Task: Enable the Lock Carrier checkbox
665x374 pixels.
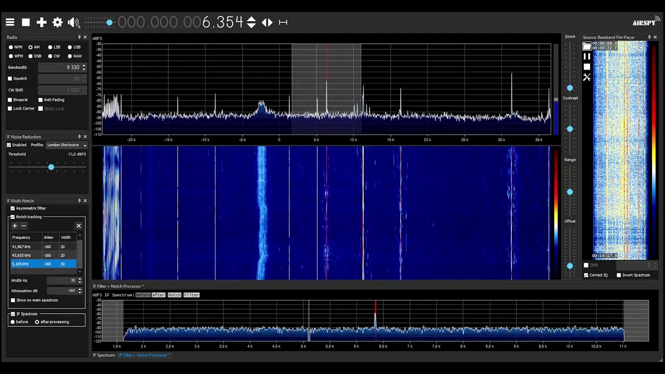Action: click(10, 109)
